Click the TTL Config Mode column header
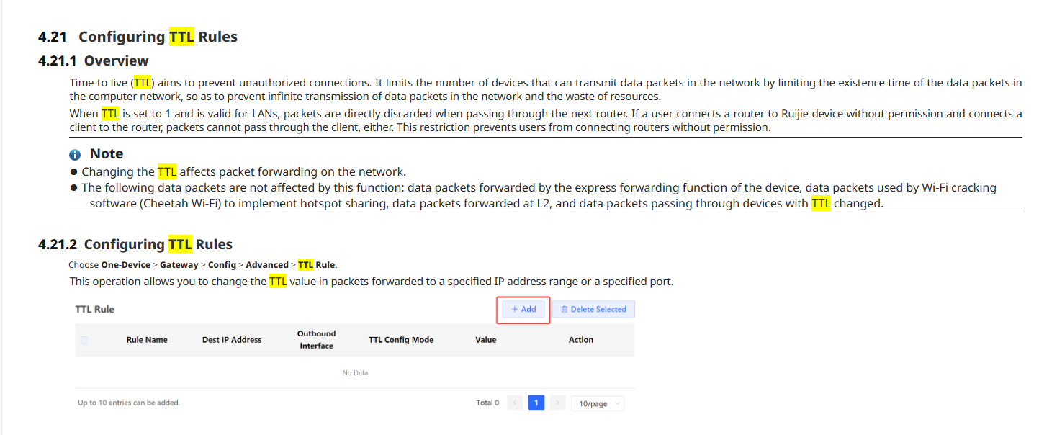This screenshot has width=1057, height=435. pos(401,340)
